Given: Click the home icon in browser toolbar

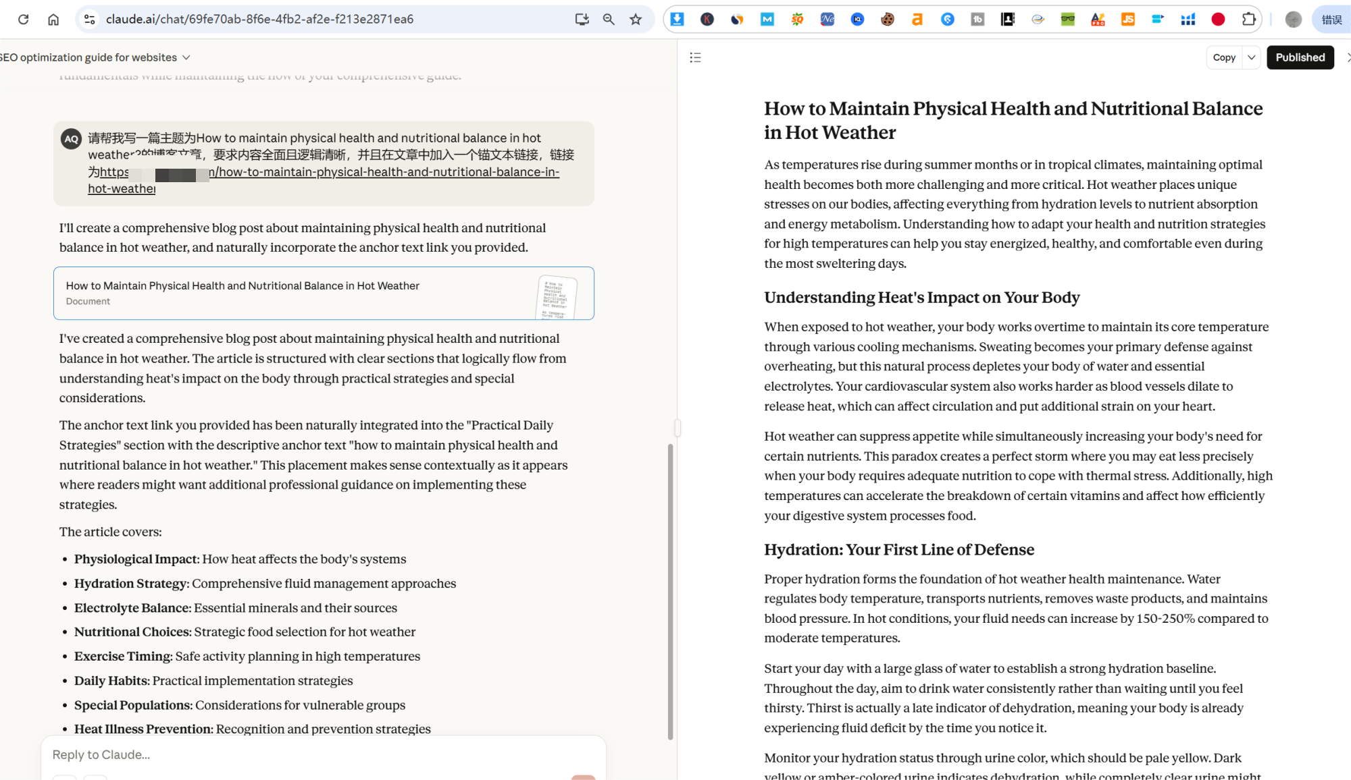Looking at the screenshot, I should coord(53,20).
